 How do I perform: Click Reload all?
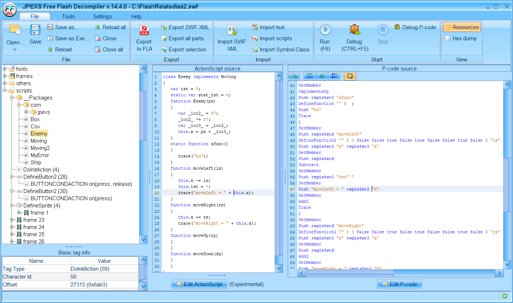[x=110, y=27]
